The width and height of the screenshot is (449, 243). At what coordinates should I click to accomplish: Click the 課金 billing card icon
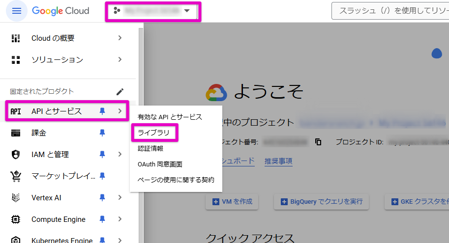click(15, 133)
